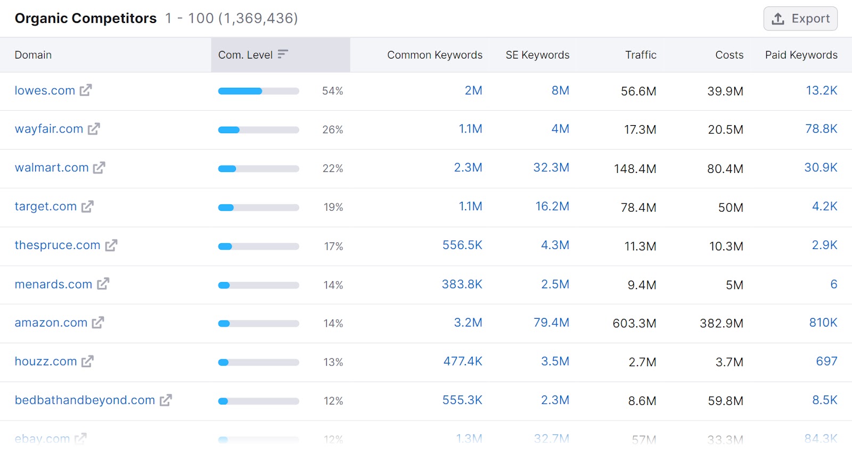This screenshot has height=454, width=852.
Task: Click the Com. Level sort icon
Action: click(x=283, y=54)
